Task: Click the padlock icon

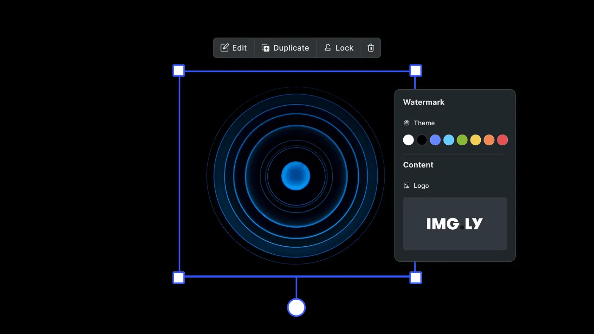Action: point(328,48)
